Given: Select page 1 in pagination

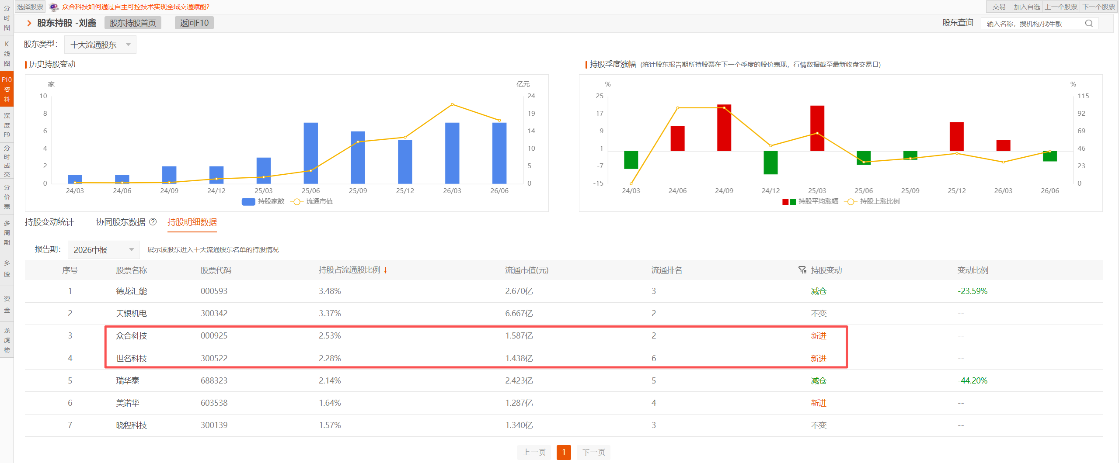Looking at the screenshot, I should click(564, 453).
